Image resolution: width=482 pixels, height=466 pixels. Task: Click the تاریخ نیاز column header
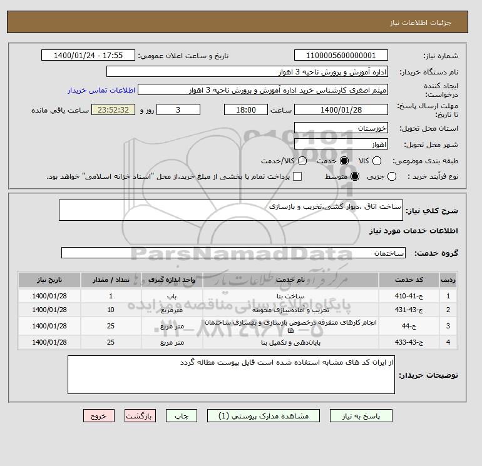[49, 280]
